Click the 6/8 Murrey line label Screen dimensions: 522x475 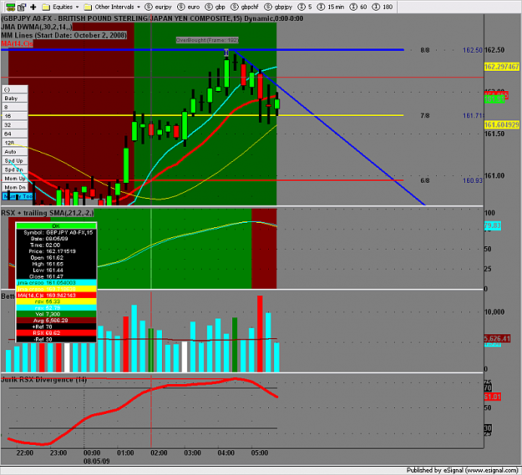pos(425,180)
